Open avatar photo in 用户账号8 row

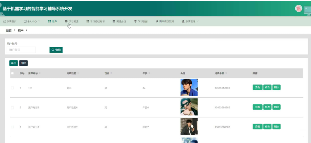189,107
